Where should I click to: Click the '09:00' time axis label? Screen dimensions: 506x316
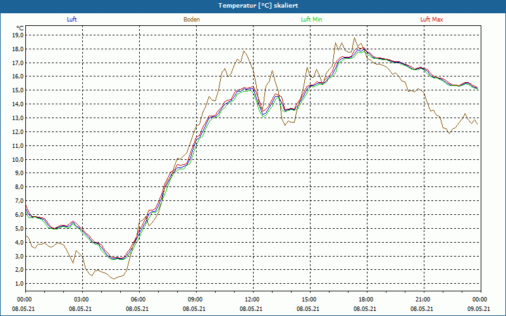pyautogui.click(x=194, y=300)
